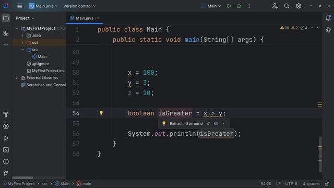Comment line via floating toolbar slashes icon
This screenshot has height=188, width=334.
(208, 124)
